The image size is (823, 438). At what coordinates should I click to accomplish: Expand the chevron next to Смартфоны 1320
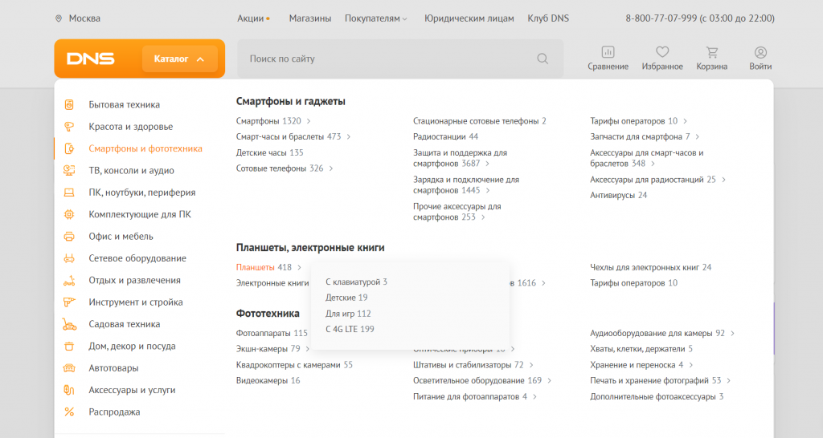pos(309,121)
